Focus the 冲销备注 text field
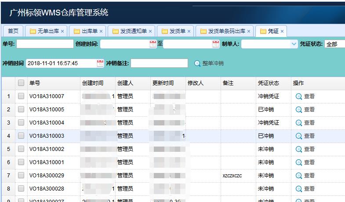 point(159,63)
